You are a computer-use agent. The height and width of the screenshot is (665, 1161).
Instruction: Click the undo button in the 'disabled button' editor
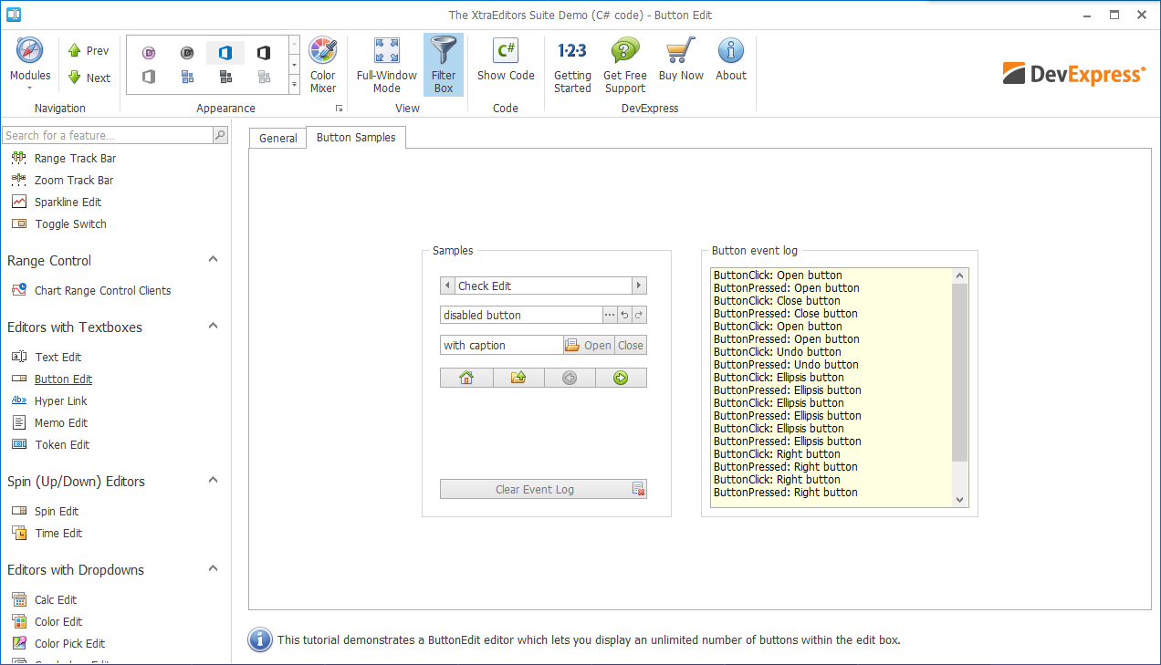[624, 315]
